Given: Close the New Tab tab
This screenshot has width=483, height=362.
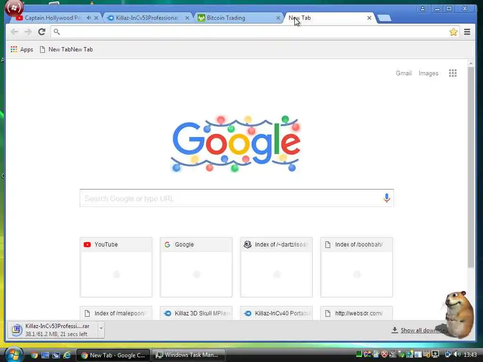Looking at the screenshot, I should 369,18.
